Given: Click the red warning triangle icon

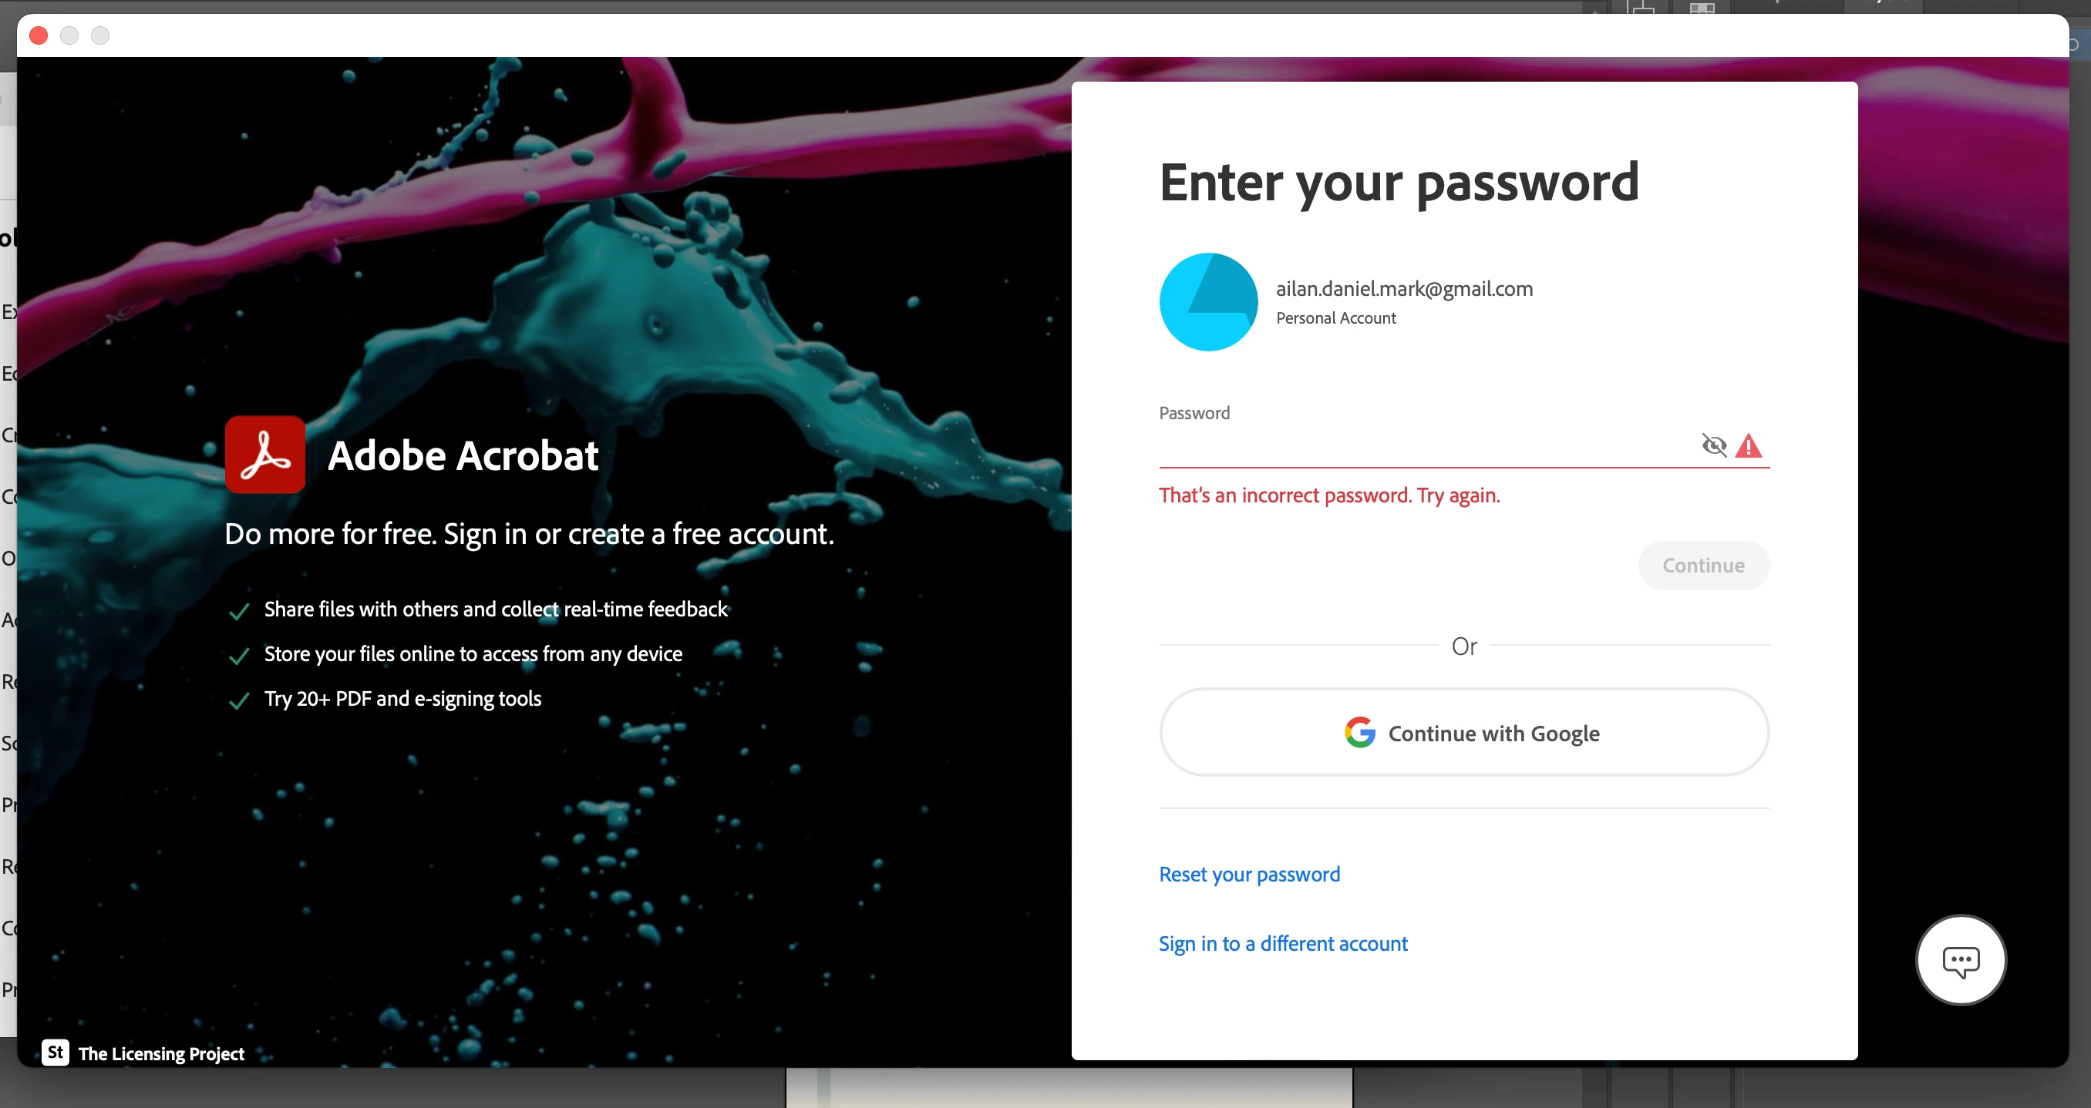Looking at the screenshot, I should (x=1749, y=445).
